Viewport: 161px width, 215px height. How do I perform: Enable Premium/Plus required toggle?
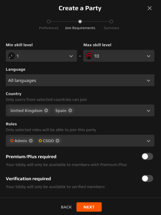pyautogui.click(x=147, y=157)
